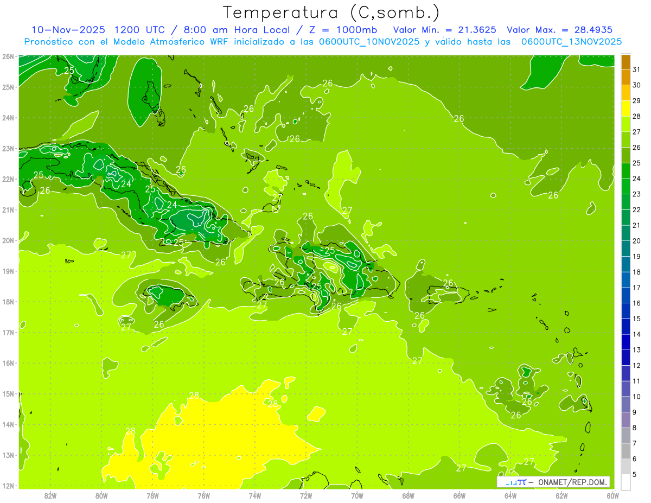
Task: Click the 21N latitude axis label
Action: pos(8,209)
